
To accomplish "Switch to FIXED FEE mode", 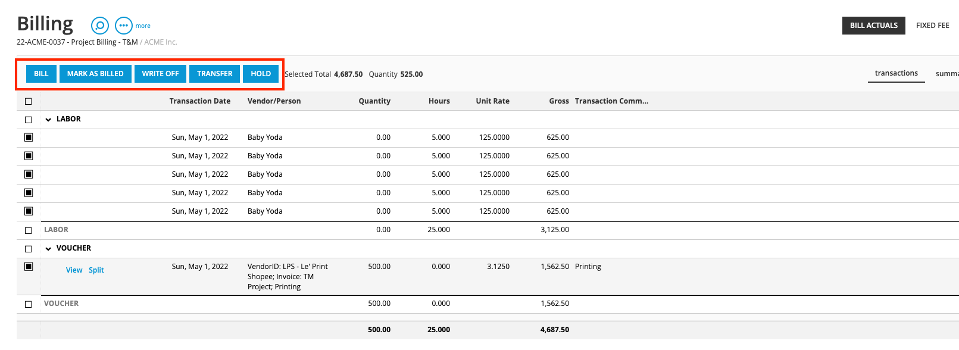I will pyautogui.click(x=933, y=26).
